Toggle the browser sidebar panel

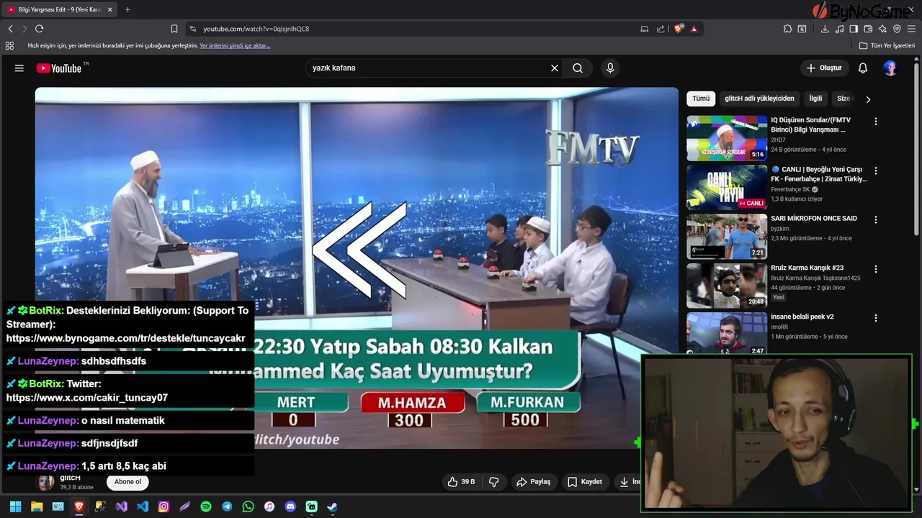click(854, 29)
